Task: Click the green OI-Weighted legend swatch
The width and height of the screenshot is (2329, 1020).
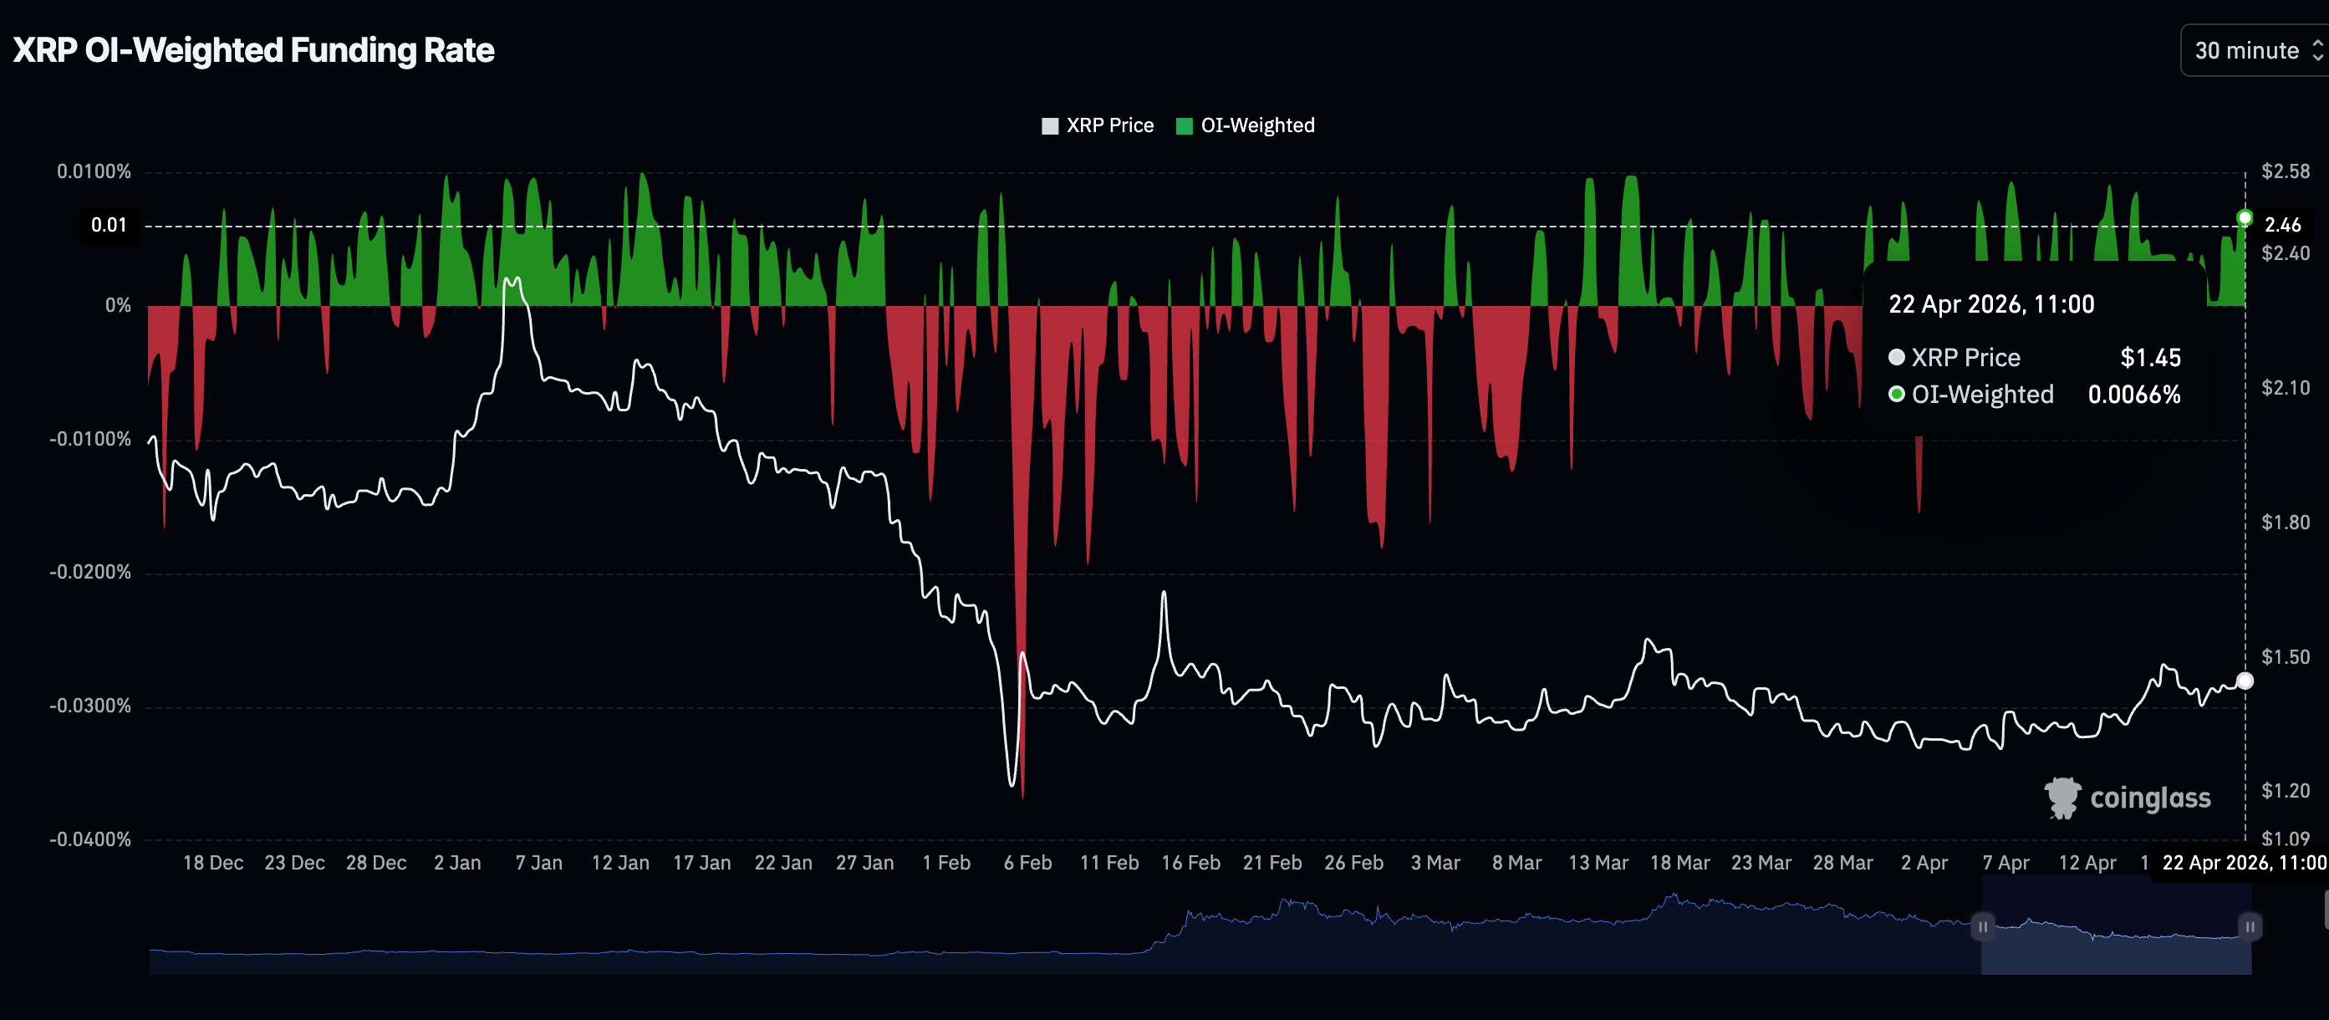Action: (1184, 125)
